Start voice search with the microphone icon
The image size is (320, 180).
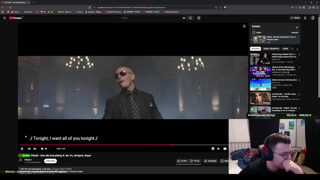199,18
